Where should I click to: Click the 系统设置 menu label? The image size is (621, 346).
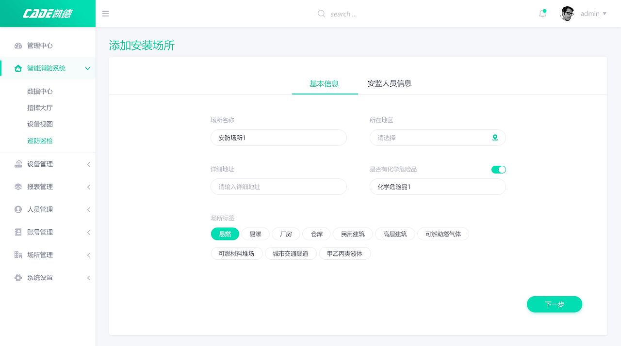[40, 278]
